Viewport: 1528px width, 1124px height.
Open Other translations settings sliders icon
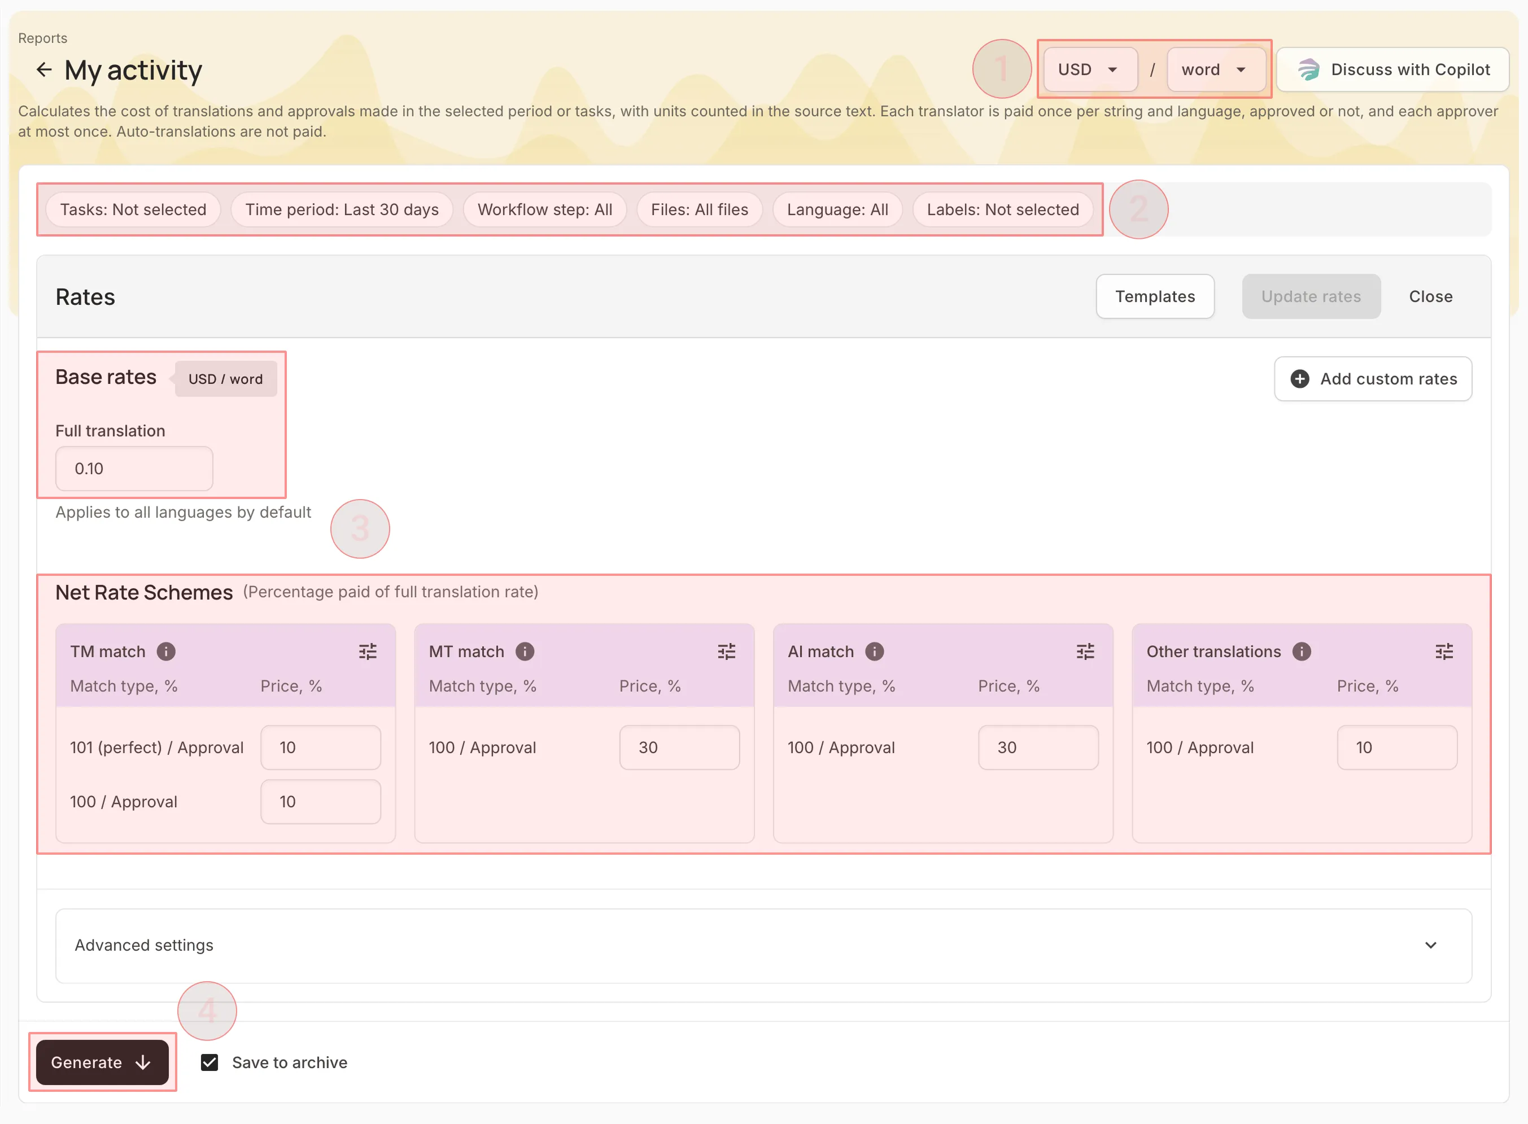coord(1444,651)
